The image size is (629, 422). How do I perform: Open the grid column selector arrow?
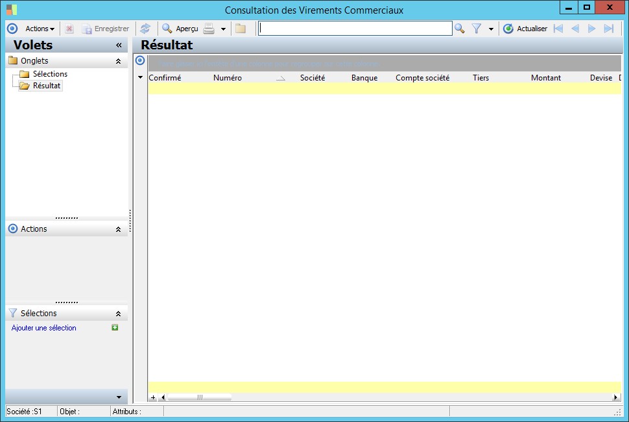click(x=141, y=77)
